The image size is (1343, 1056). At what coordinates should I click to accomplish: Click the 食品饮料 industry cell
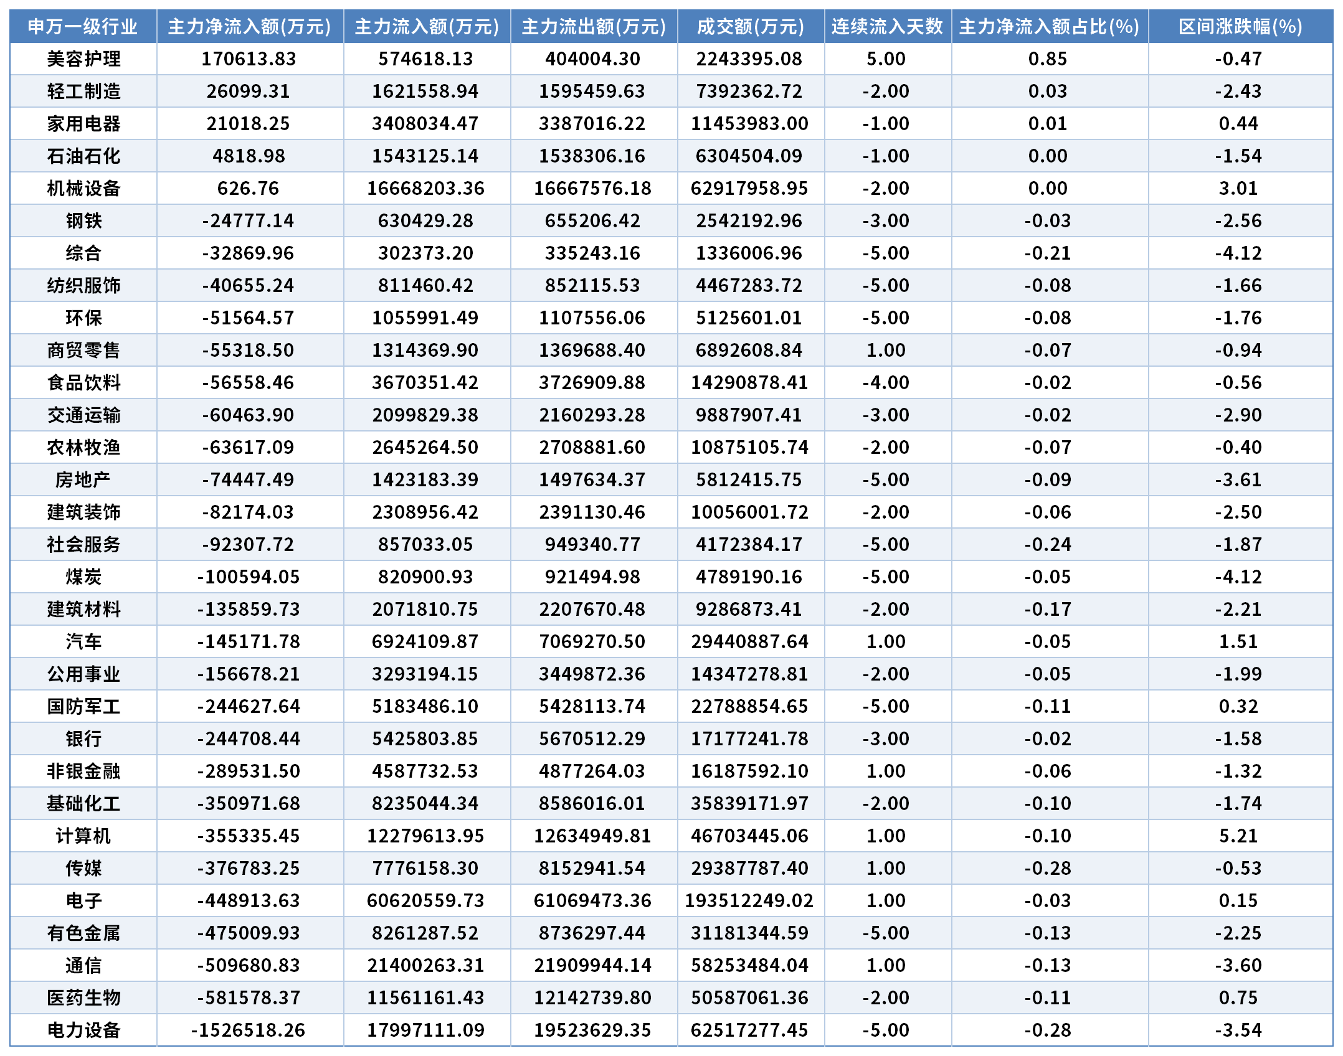83,383
